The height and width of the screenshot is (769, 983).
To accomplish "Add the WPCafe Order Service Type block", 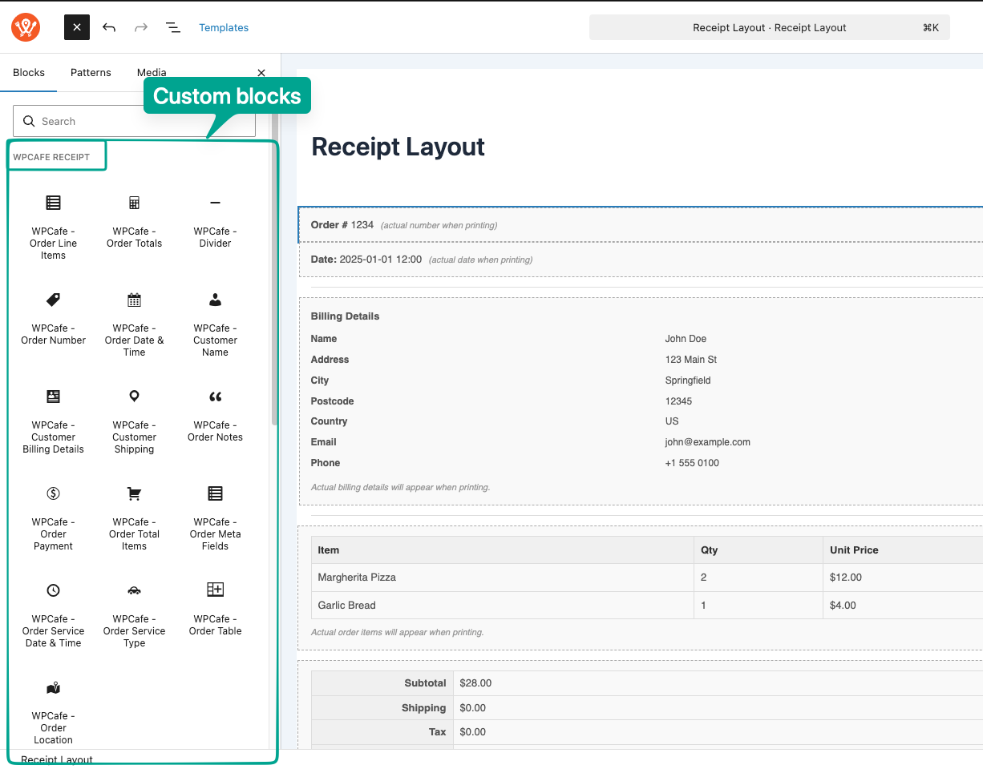I will point(134,614).
